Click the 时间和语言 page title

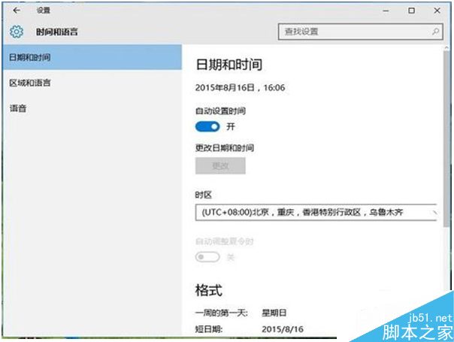[x=57, y=32]
